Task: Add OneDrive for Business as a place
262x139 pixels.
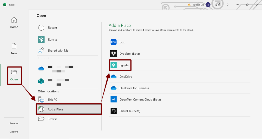Action: coord(180,88)
